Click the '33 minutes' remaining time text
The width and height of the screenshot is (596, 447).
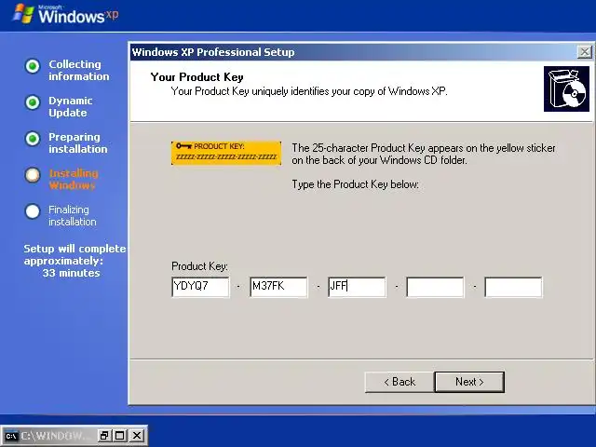click(71, 273)
